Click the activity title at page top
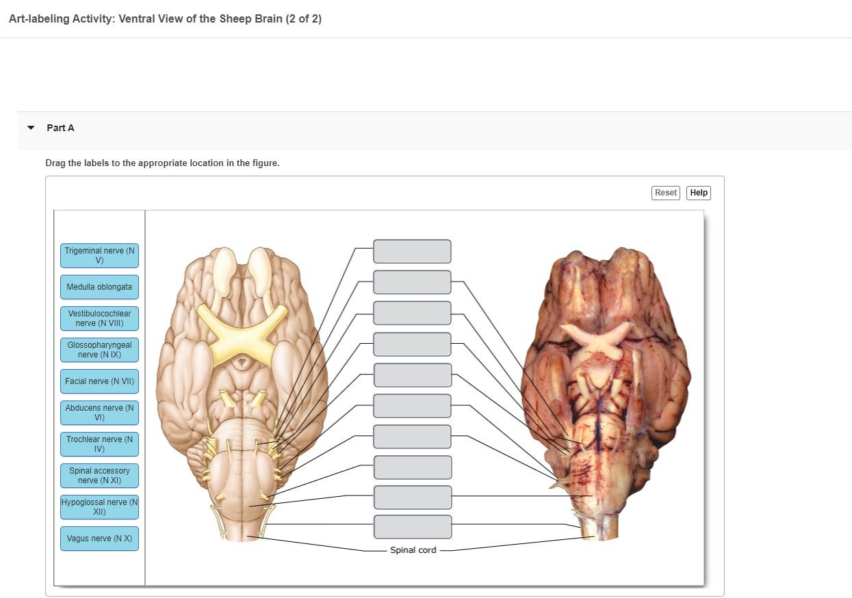 [x=164, y=18]
